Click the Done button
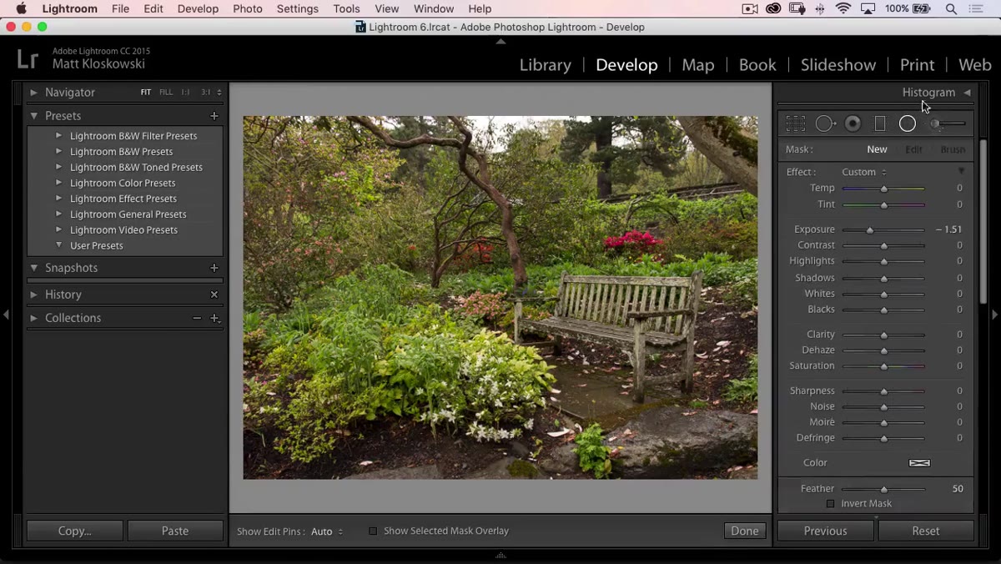Image resolution: width=1001 pixels, height=564 pixels. [745, 531]
